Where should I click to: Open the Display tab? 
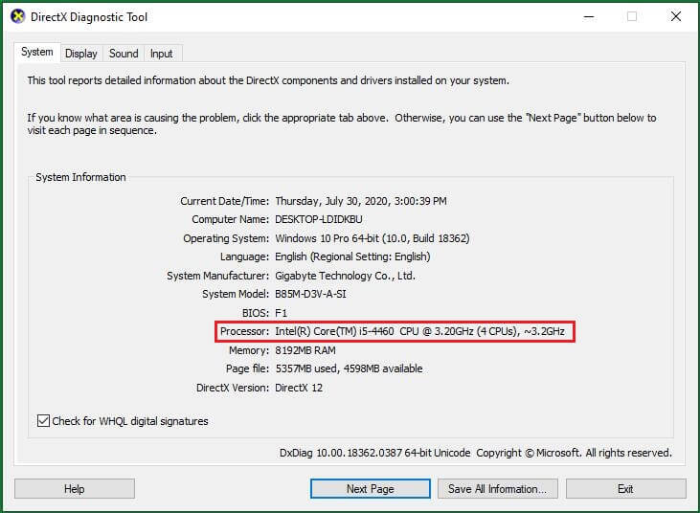click(81, 54)
